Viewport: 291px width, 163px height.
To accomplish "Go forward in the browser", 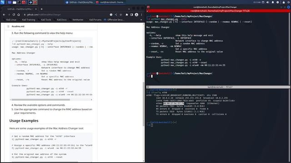I will pyautogui.click(x=9, y=14).
